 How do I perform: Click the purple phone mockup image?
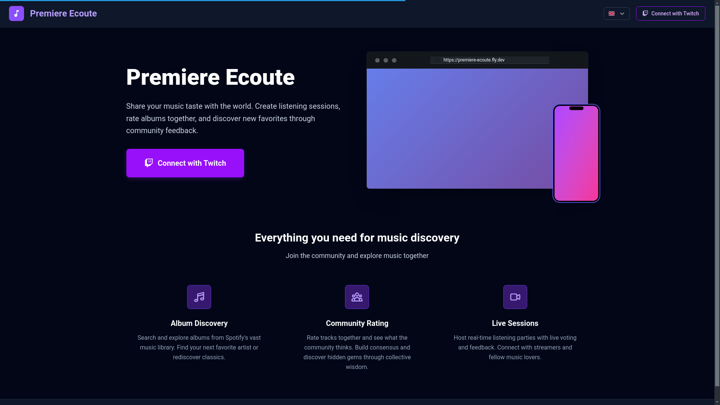click(576, 153)
